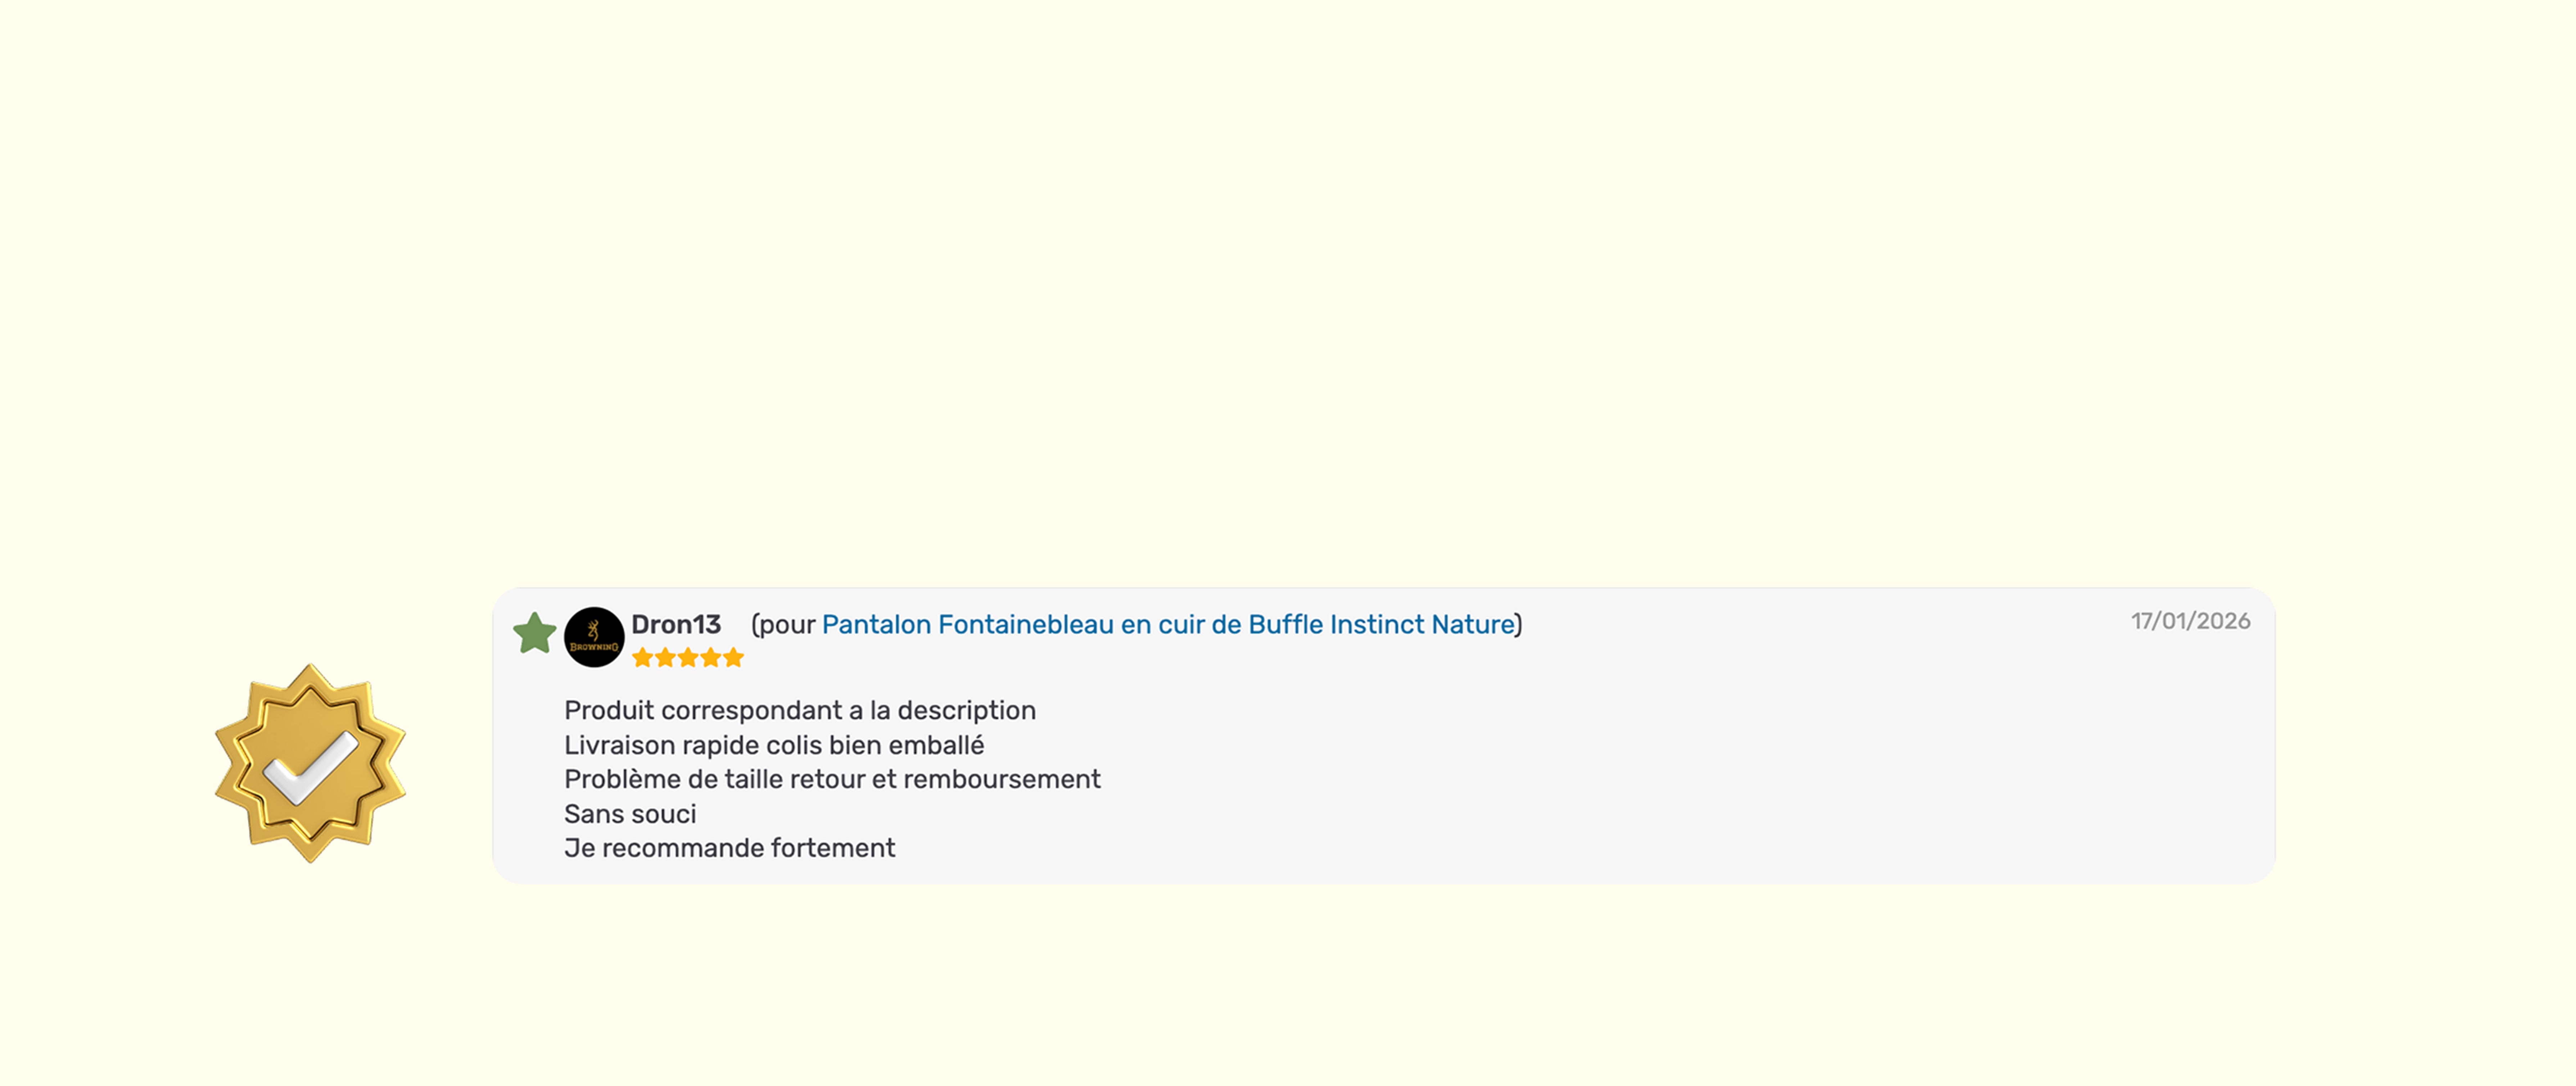Click the fifth orange rating star

pos(734,658)
